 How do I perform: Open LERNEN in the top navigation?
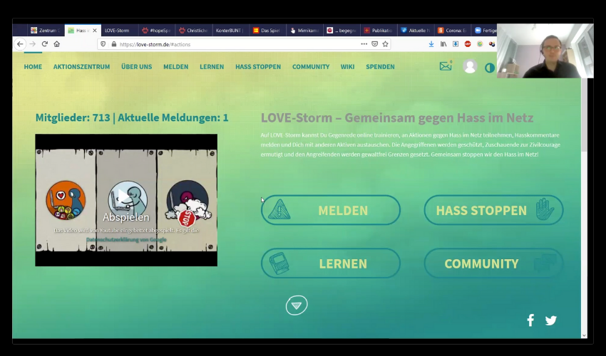click(x=212, y=67)
